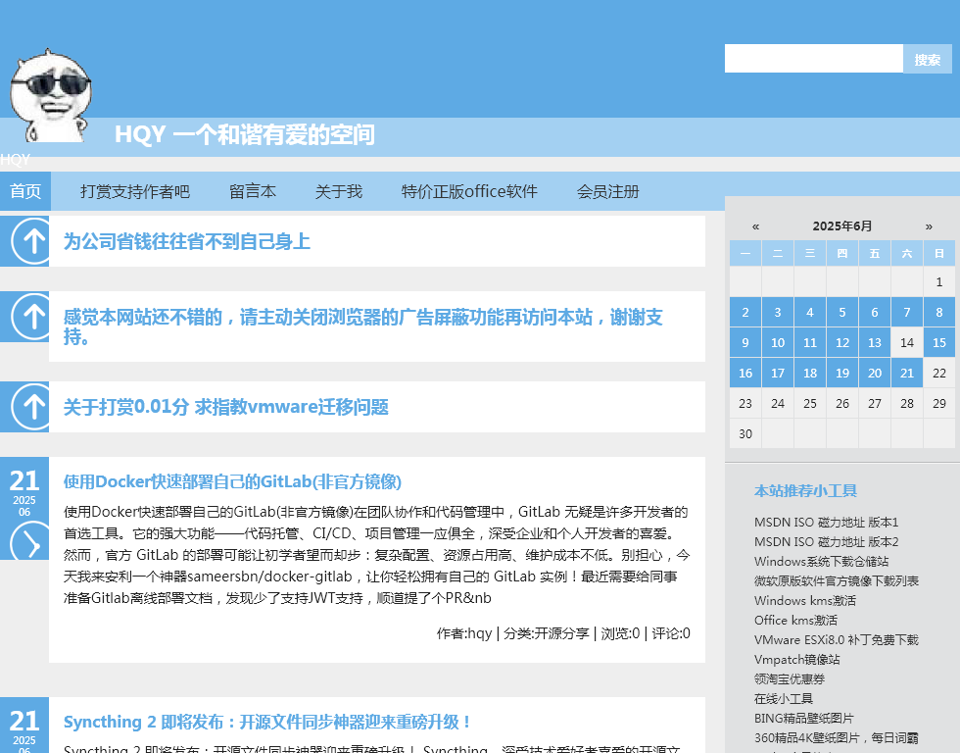This screenshot has height=753, width=960.
Task: Select June 15 in the calendar
Action: (x=938, y=342)
